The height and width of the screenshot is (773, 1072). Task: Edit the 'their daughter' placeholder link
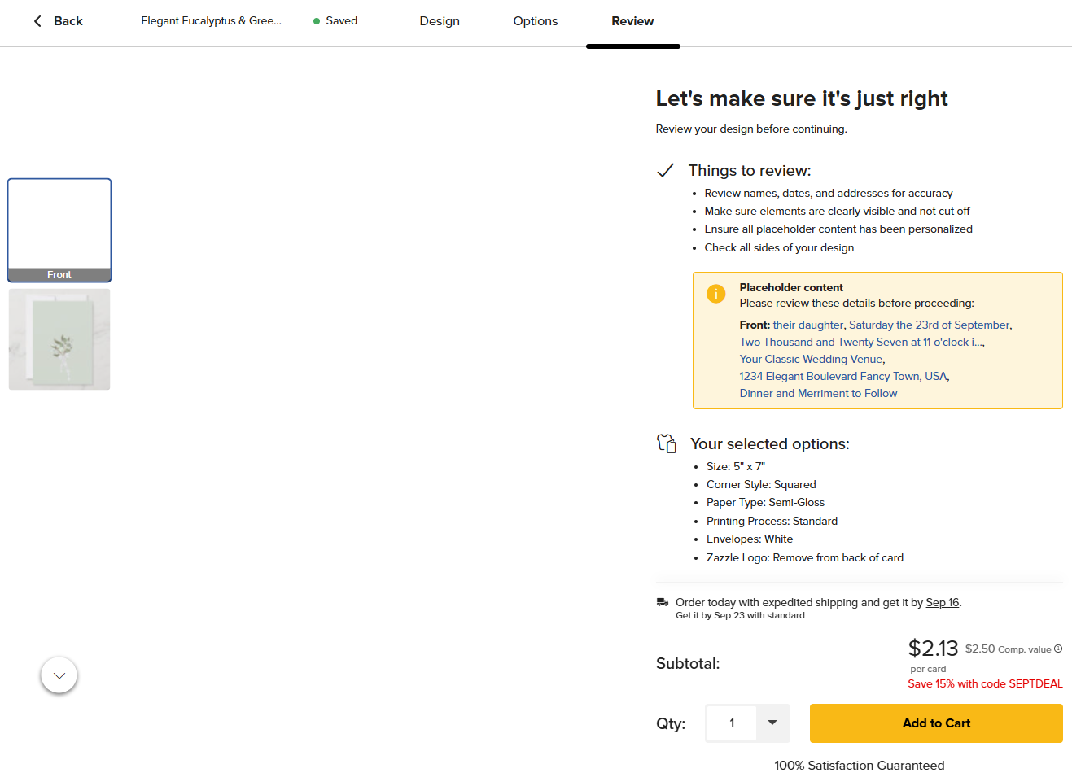(x=808, y=325)
